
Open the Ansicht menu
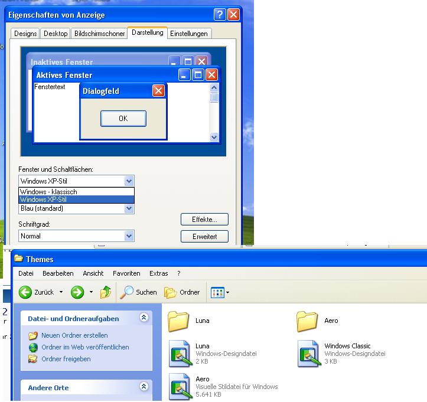click(93, 273)
